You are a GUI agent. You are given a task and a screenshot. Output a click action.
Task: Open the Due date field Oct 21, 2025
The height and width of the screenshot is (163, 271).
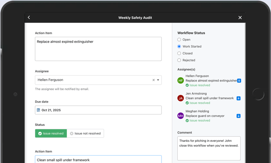98,110
